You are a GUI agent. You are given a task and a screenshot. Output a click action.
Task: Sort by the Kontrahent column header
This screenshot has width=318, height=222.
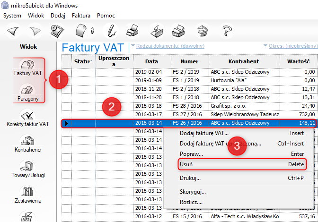(x=244, y=61)
